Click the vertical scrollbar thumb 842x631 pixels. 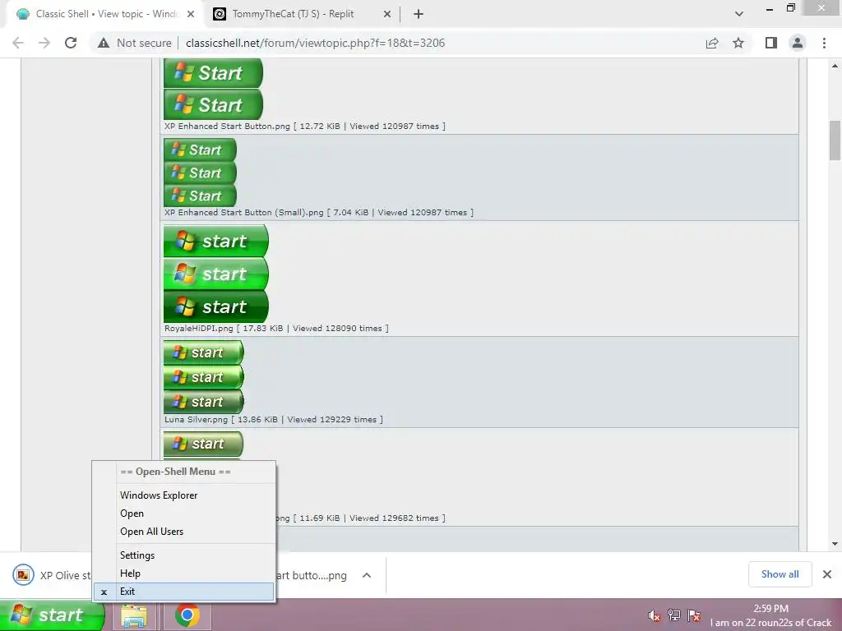tap(835, 140)
